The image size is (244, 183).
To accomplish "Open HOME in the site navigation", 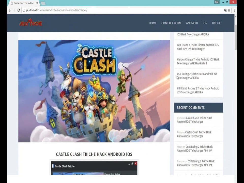I will [x=153, y=23].
